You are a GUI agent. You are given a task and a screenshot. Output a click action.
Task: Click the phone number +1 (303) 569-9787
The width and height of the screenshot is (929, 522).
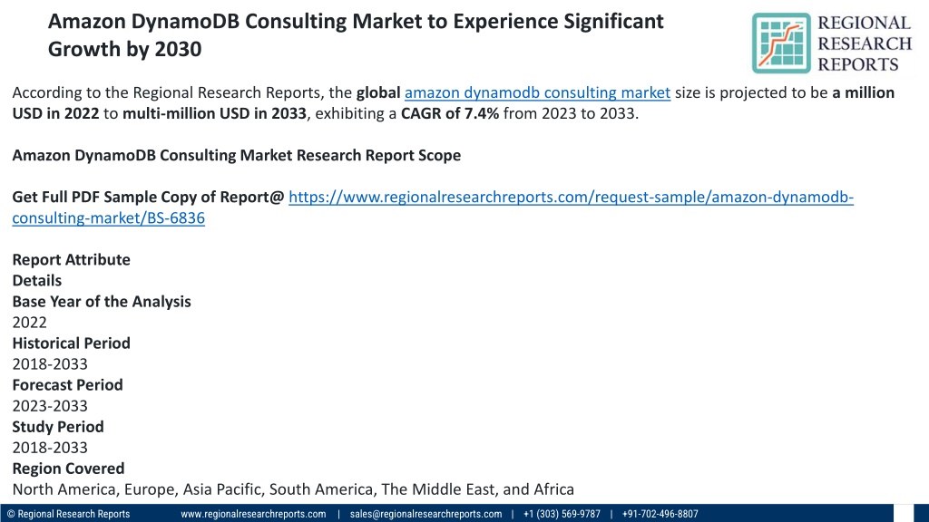point(562,514)
